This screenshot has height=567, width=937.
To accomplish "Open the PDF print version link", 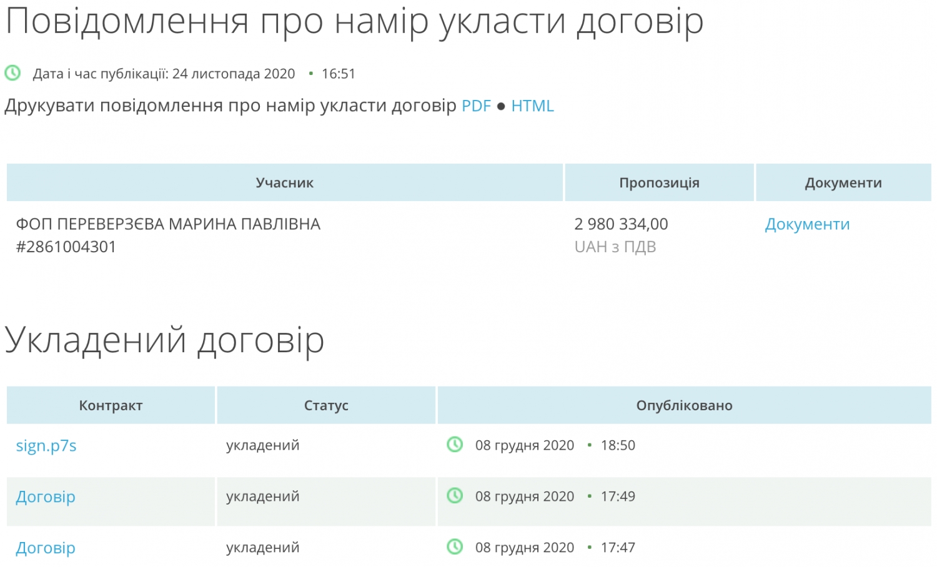I will click(x=476, y=106).
